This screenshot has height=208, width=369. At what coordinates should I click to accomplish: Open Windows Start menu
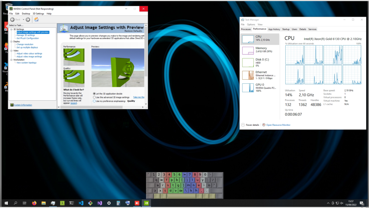tap(6, 203)
